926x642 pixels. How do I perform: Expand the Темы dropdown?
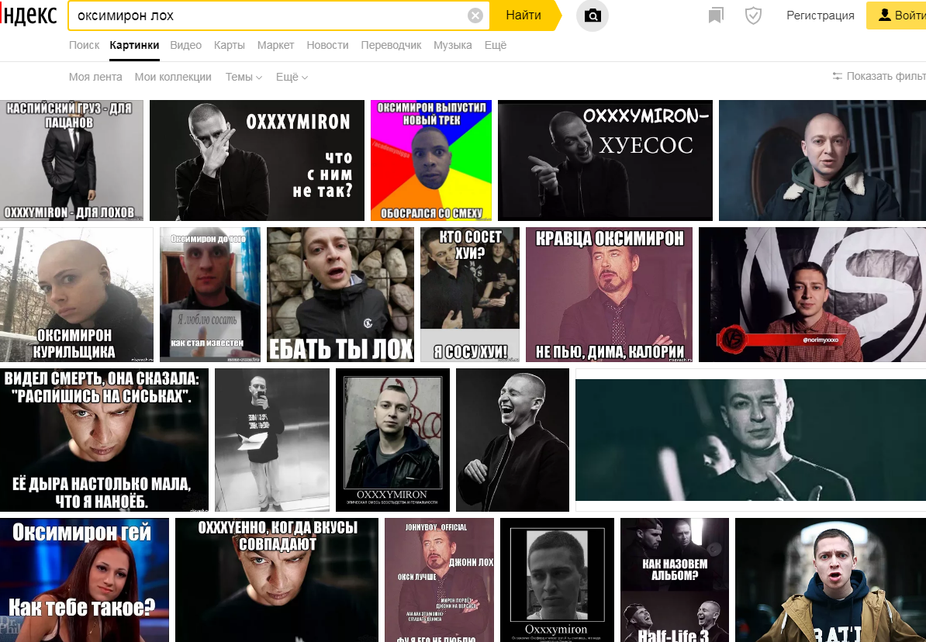tap(244, 77)
